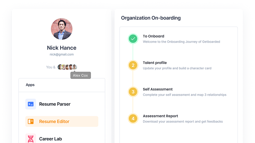
Task: Open the Self Assessment step
Action: click(x=157, y=89)
